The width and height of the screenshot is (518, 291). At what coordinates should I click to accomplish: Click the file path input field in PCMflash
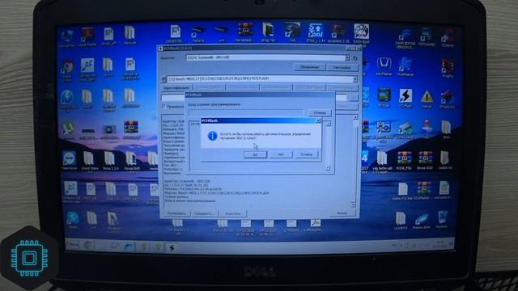pyautogui.click(x=254, y=98)
